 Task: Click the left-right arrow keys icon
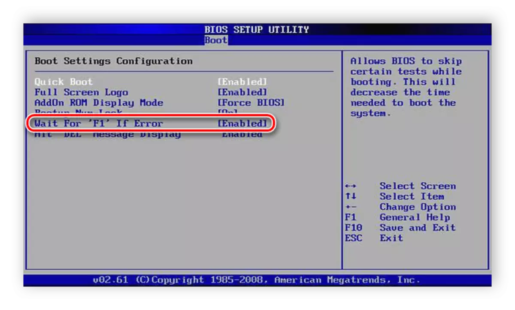[x=351, y=186]
